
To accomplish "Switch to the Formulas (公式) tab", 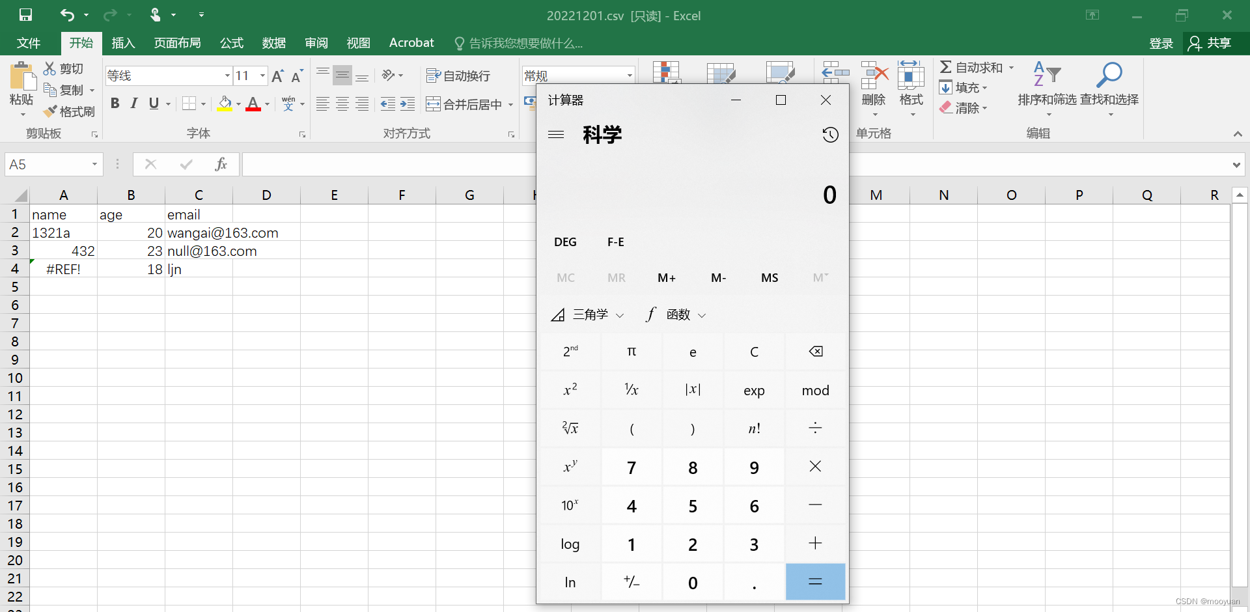I will (x=232, y=43).
